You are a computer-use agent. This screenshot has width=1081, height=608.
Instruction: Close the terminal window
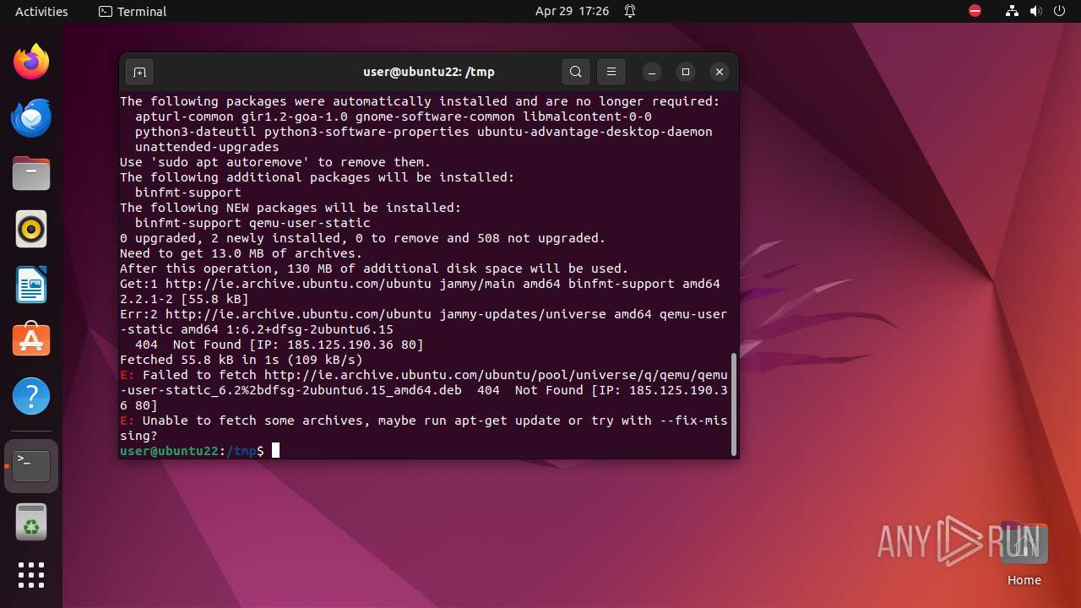click(x=720, y=72)
